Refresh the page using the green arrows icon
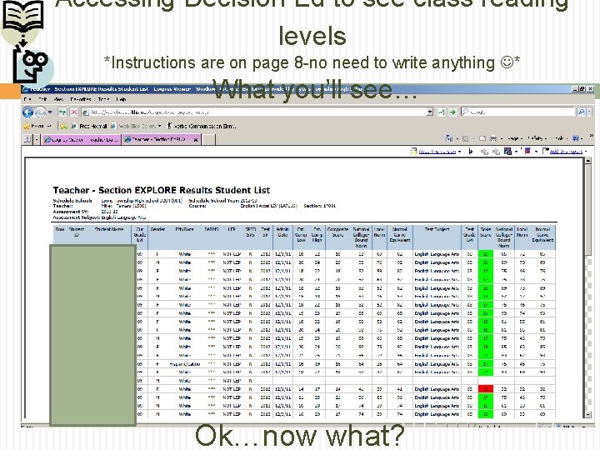Viewport: 600px width, 450px height. pos(62,112)
